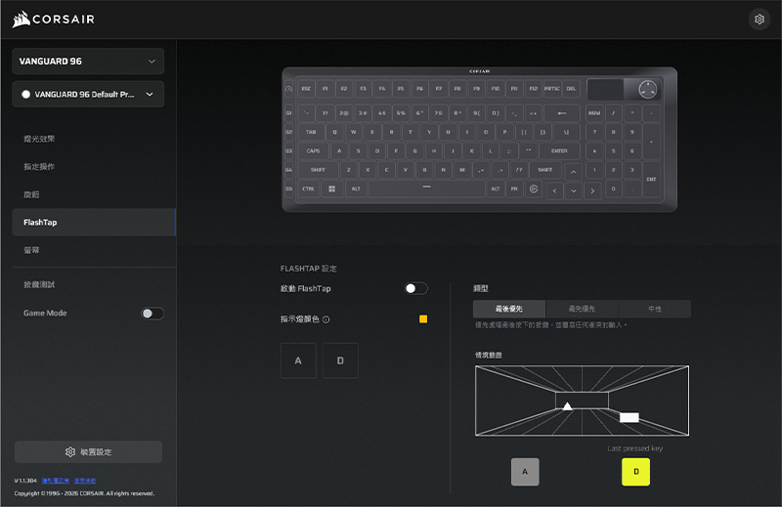Open the settings gear in top-right corner
Screen dimensions: 782x507
pos(759,20)
